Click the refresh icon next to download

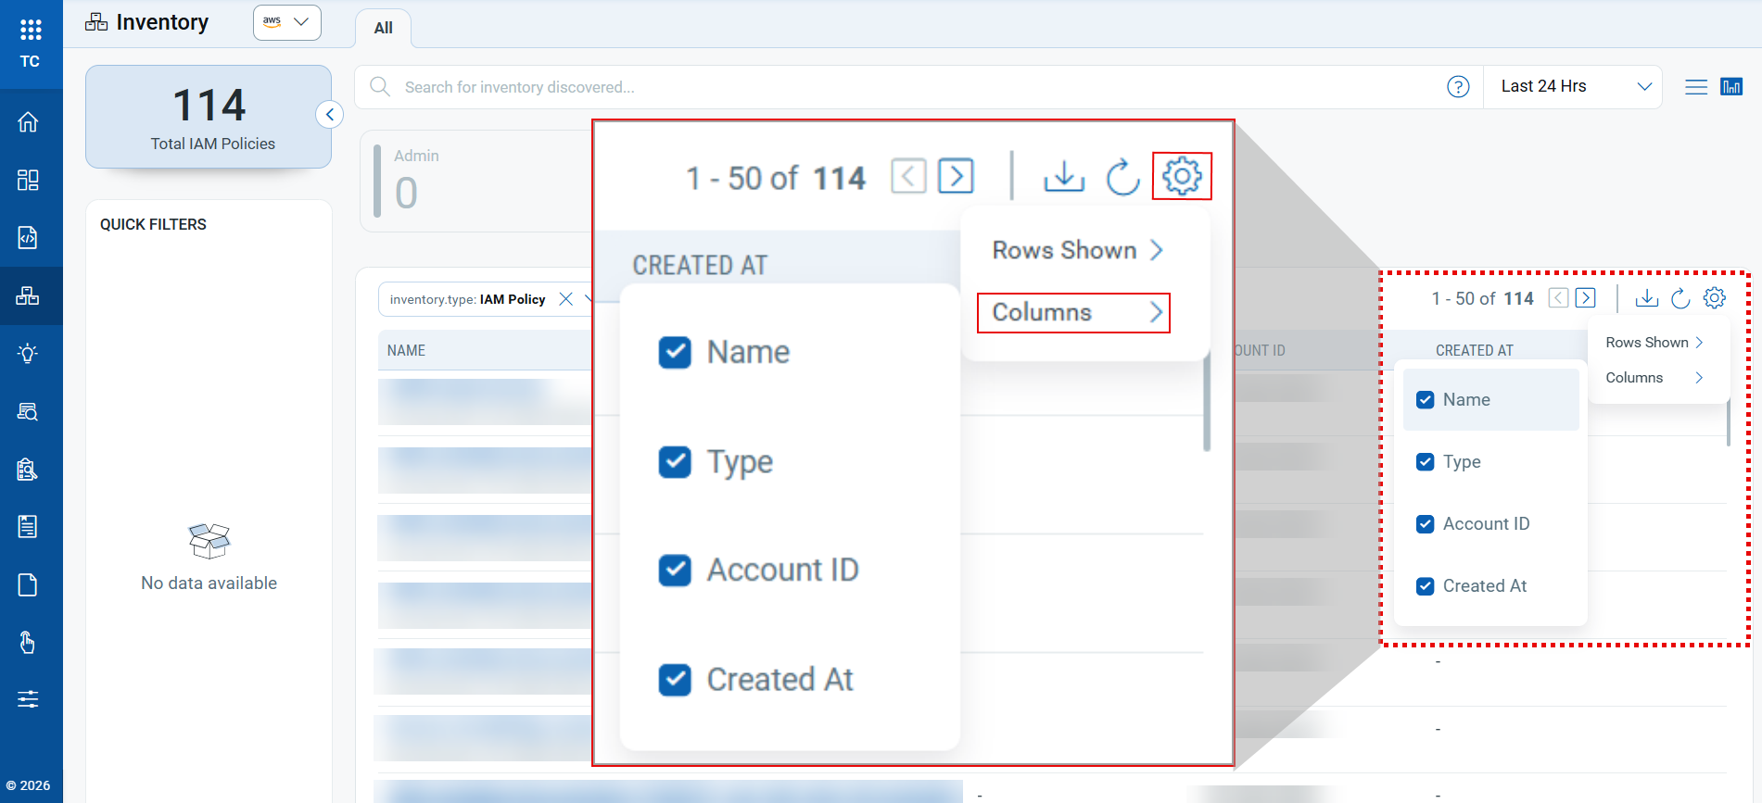tap(1680, 298)
